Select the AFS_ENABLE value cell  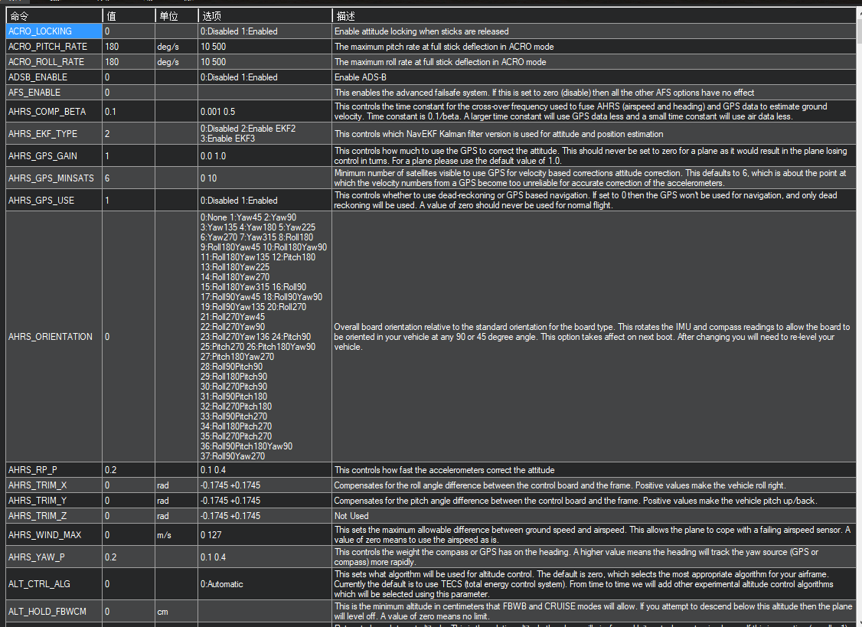pyautogui.click(x=129, y=93)
